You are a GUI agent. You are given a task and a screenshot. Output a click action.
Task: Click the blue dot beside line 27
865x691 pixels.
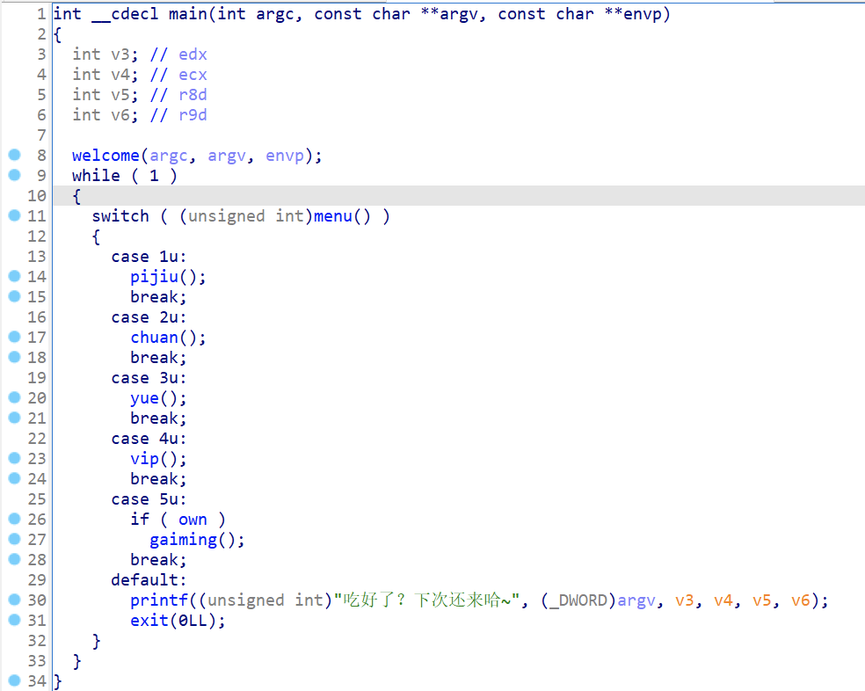click(x=14, y=539)
